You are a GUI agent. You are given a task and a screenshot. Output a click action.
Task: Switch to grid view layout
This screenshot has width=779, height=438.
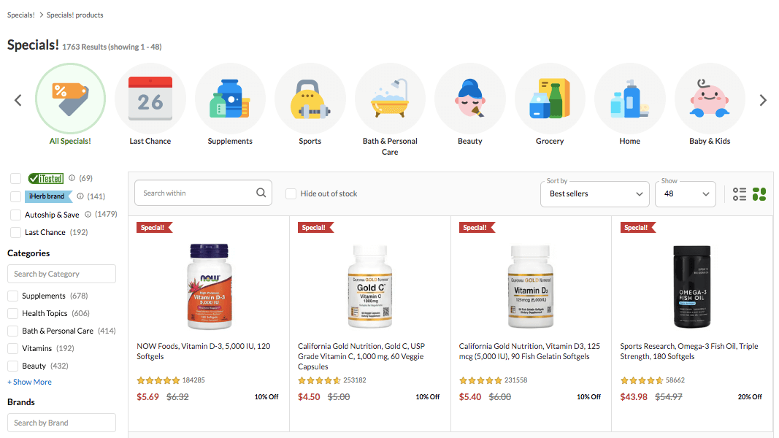(x=759, y=193)
